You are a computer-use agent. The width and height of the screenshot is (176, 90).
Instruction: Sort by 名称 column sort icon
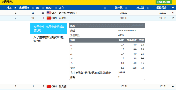(x=105, y=8)
